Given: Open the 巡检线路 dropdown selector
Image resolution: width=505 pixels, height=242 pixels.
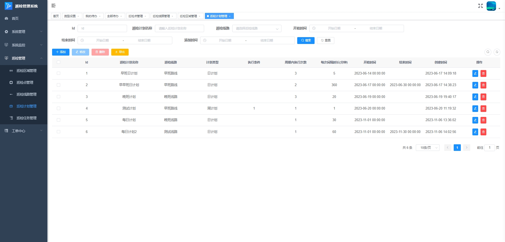Looking at the screenshot, I should (x=256, y=28).
